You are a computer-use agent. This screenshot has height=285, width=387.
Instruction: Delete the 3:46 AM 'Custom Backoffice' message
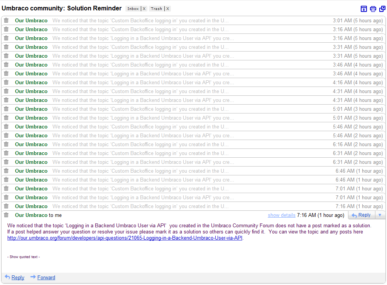(x=6, y=65)
